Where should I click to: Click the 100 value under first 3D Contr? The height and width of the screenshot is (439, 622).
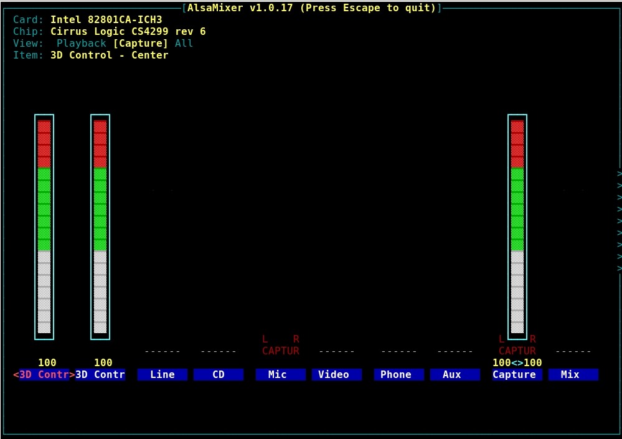[47, 363]
